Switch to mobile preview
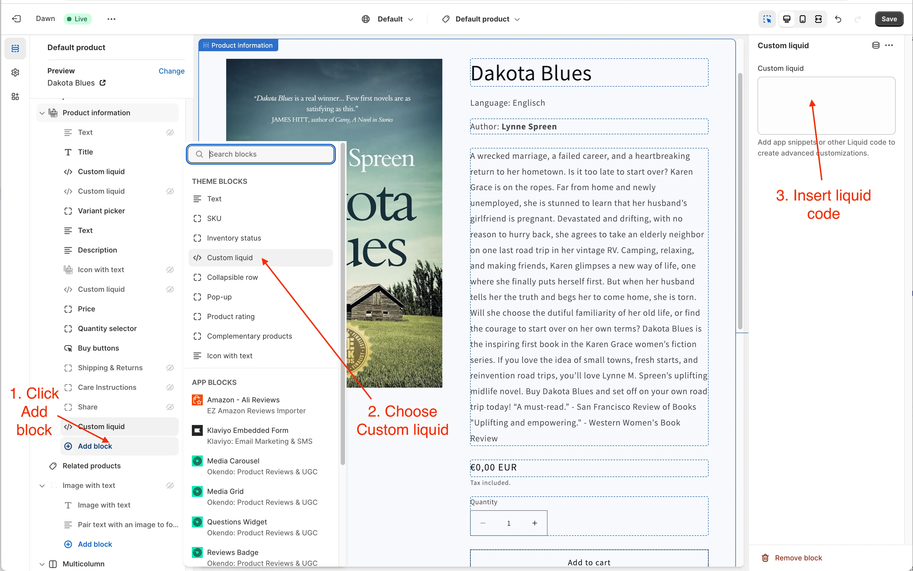Screen dimensions: 913x571 coord(802,19)
